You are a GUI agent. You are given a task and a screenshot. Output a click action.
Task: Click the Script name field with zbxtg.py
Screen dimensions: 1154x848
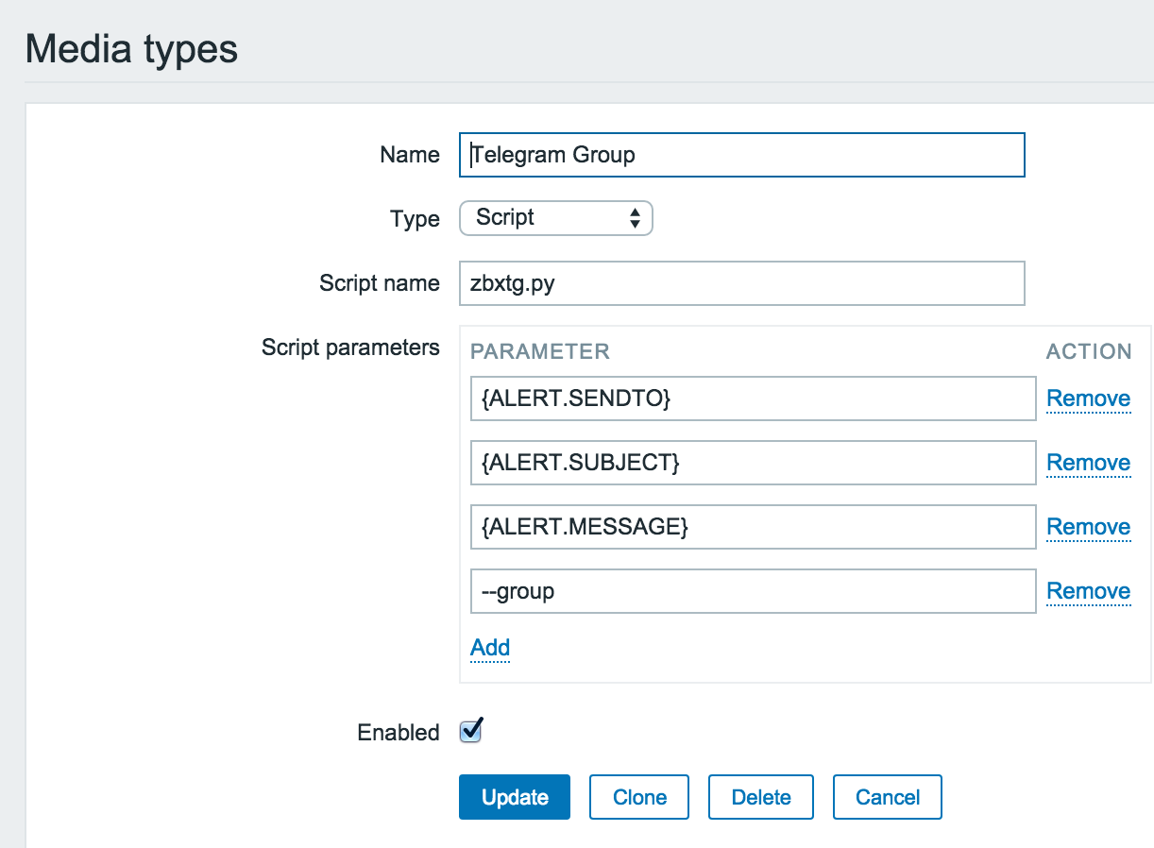pyautogui.click(x=741, y=283)
